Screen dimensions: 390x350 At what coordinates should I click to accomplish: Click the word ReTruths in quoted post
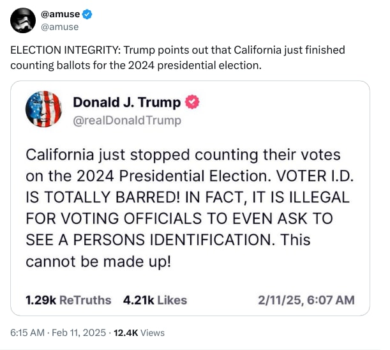85,300
